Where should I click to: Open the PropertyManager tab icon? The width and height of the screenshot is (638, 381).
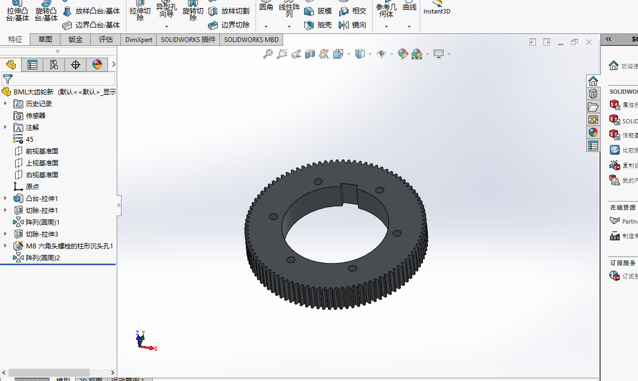[x=32, y=65]
